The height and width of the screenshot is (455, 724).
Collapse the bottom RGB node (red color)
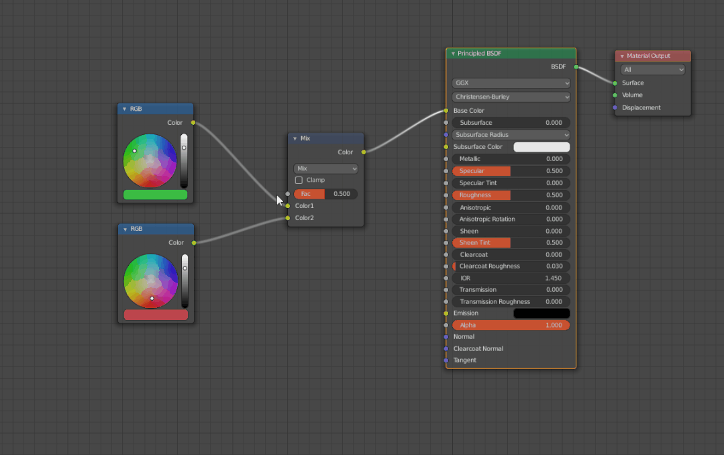coord(125,229)
